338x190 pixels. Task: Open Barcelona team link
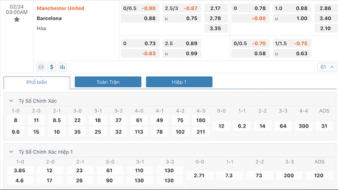pyautogui.click(x=49, y=18)
